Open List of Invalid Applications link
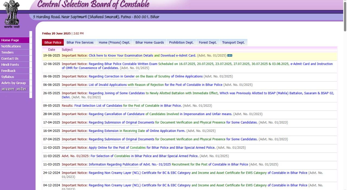The image size is (347, 190). tap(108, 85)
